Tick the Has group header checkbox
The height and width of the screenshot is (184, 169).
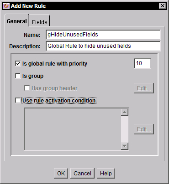coord(27,88)
